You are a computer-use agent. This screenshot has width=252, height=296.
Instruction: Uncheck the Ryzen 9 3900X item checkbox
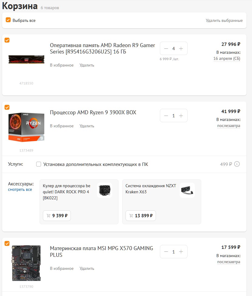point(7,107)
